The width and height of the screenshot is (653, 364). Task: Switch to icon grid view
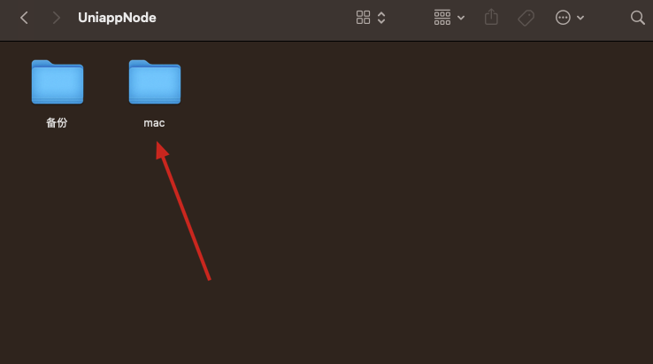click(x=363, y=18)
